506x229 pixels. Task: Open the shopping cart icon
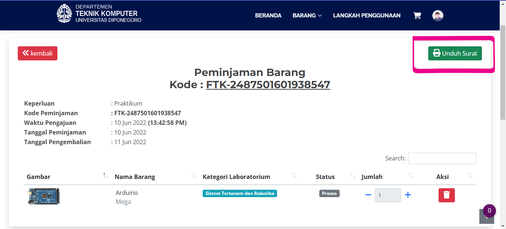pos(417,16)
